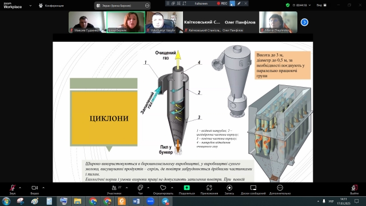Select Олег Панфілов participant tile
Image resolution: width=366 pixels, height=206 pixels.
[x=240, y=22]
